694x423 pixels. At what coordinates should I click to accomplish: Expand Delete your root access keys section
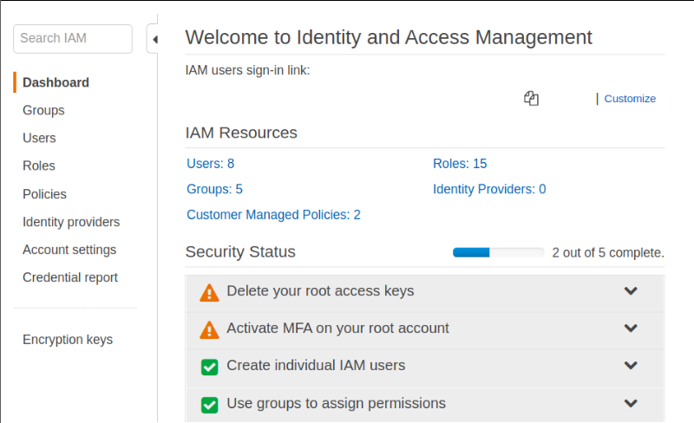click(x=631, y=291)
